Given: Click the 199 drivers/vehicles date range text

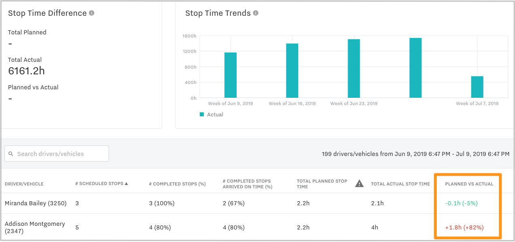Looking at the screenshot, I should point(416,154).
